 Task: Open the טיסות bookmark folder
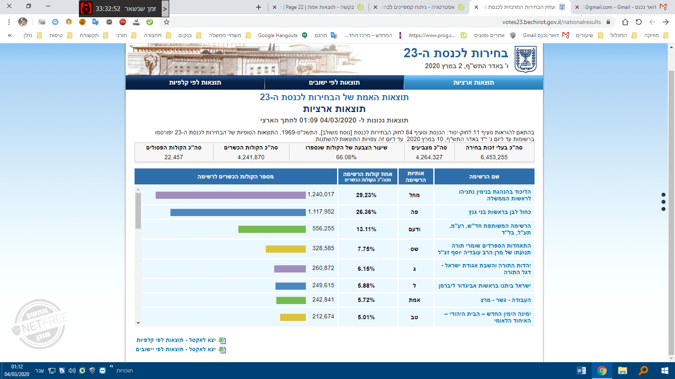61,35
